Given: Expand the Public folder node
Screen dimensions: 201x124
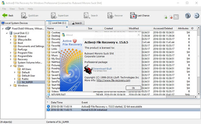Looking at the screenshot, I should (x=15, y=79).
